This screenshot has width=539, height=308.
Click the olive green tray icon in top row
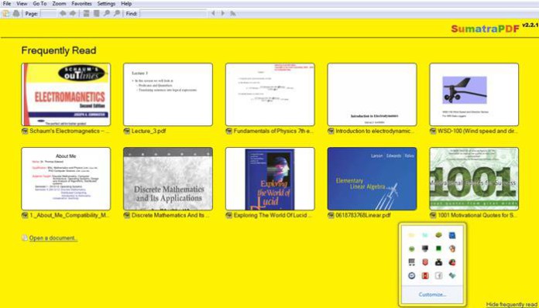[x=438, y=235]
